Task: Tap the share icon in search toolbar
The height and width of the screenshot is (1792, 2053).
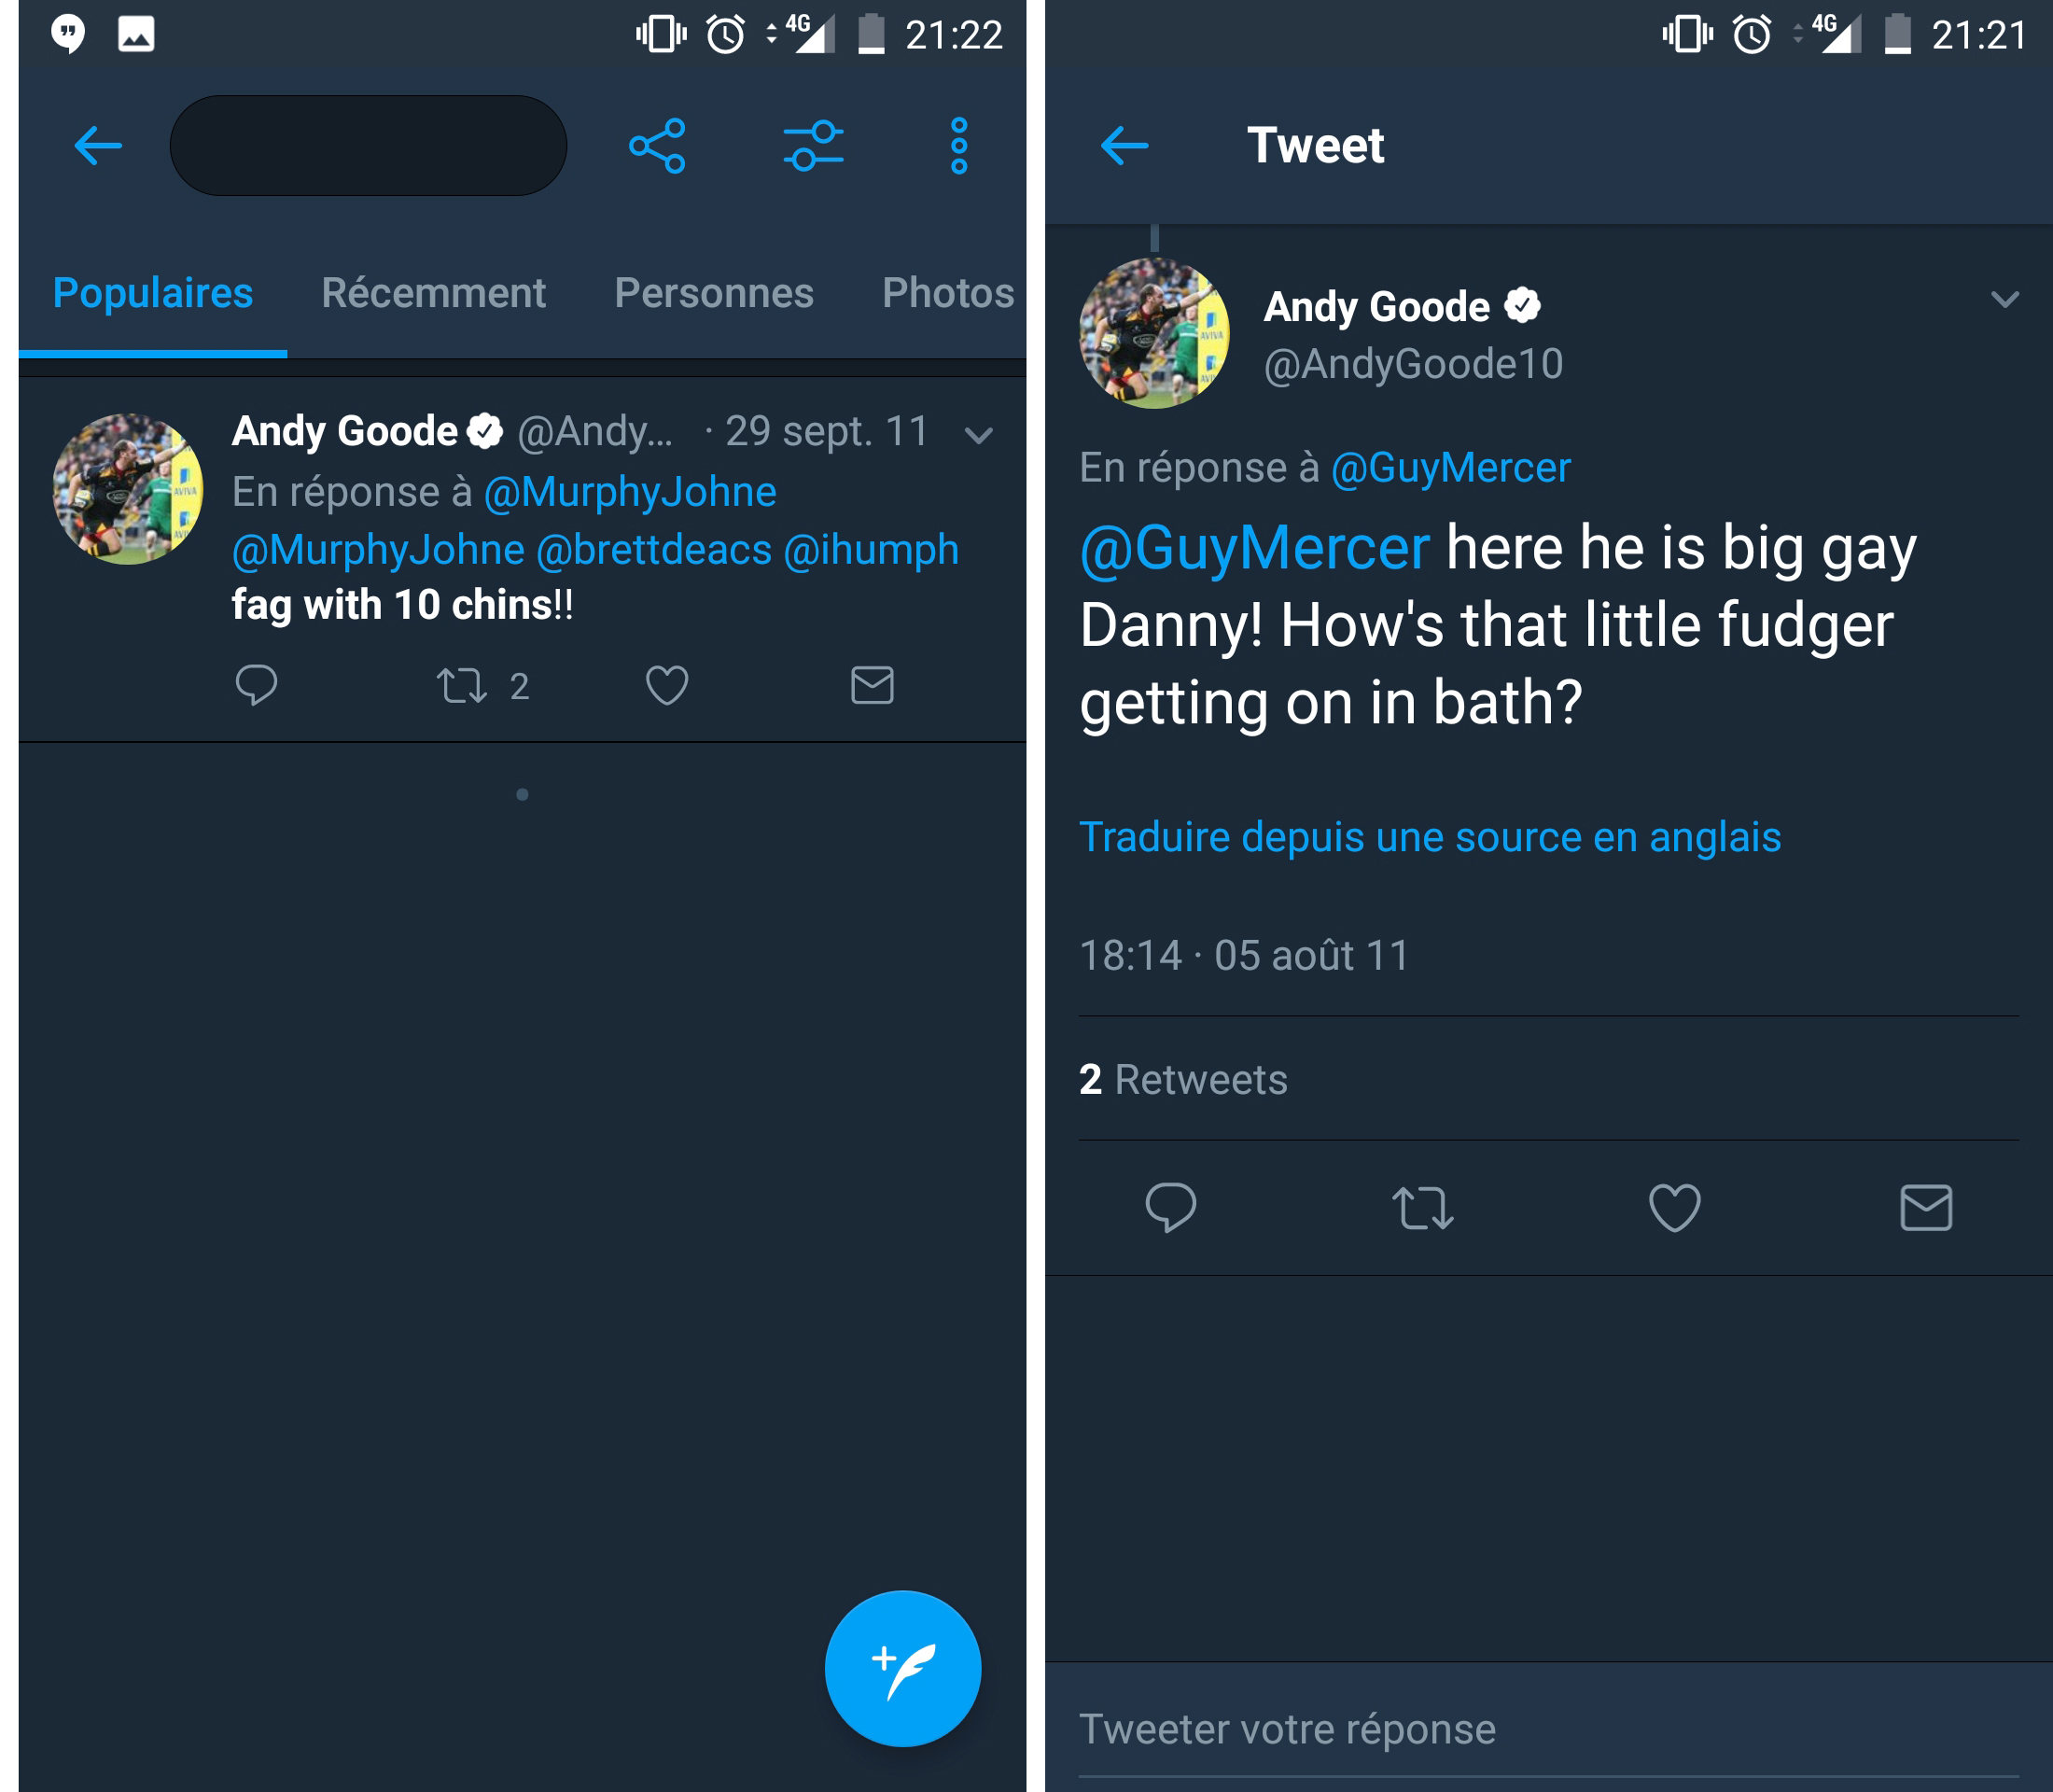Action: pyautogui.click(x=657, y=146)
